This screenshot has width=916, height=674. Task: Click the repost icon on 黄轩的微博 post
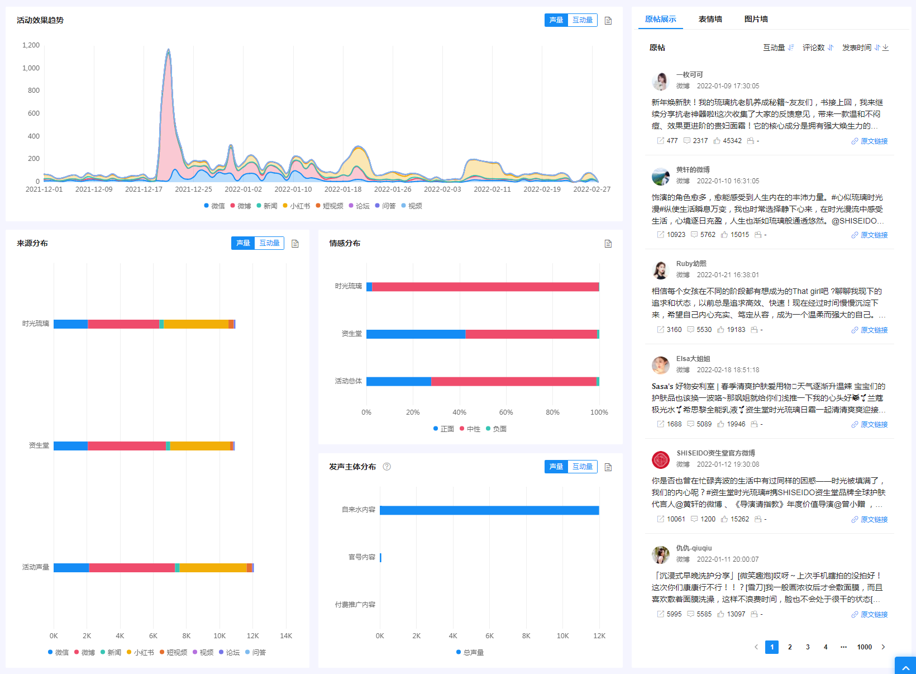[x=661, y=235]
